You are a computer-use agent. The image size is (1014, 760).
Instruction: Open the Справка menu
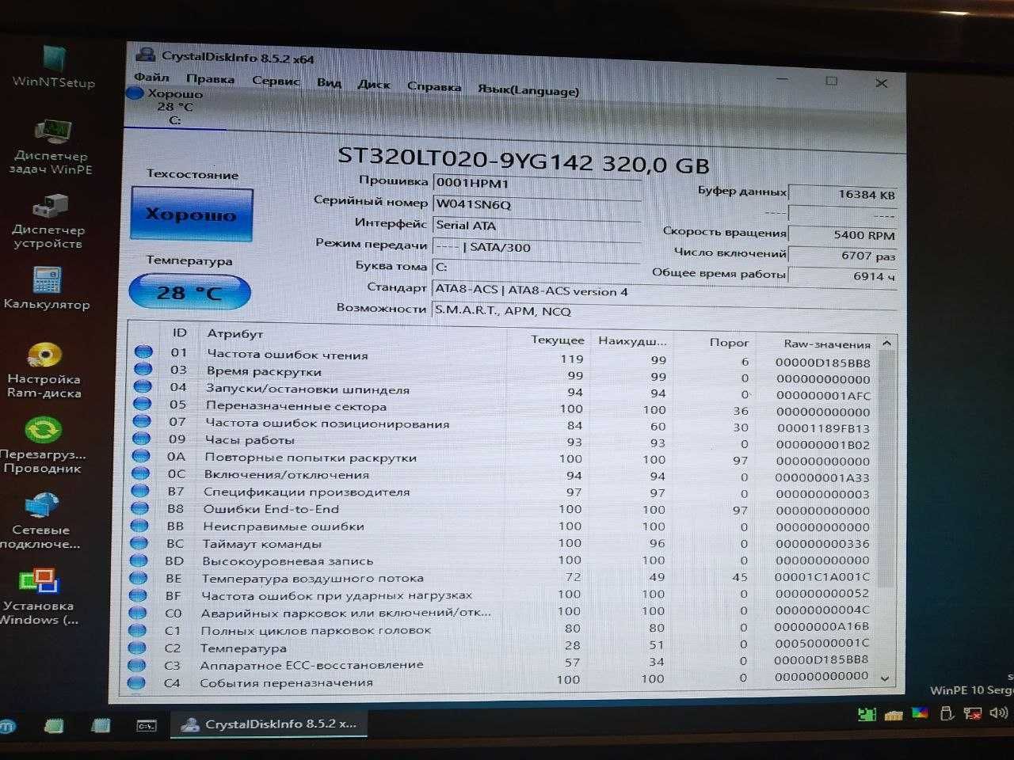click(434, 87)
